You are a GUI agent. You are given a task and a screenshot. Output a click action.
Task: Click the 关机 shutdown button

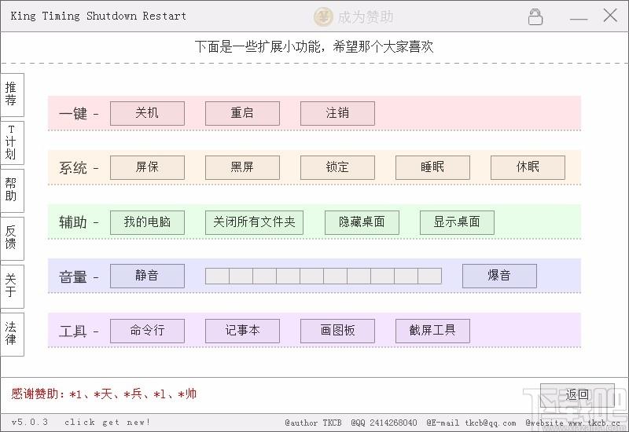pyautogui.click(x=147, y=113)
